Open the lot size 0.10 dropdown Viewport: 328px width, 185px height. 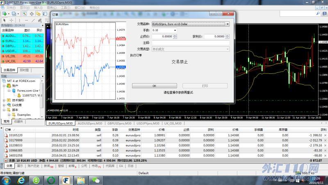pyautogui.click(x=175, y=30)
